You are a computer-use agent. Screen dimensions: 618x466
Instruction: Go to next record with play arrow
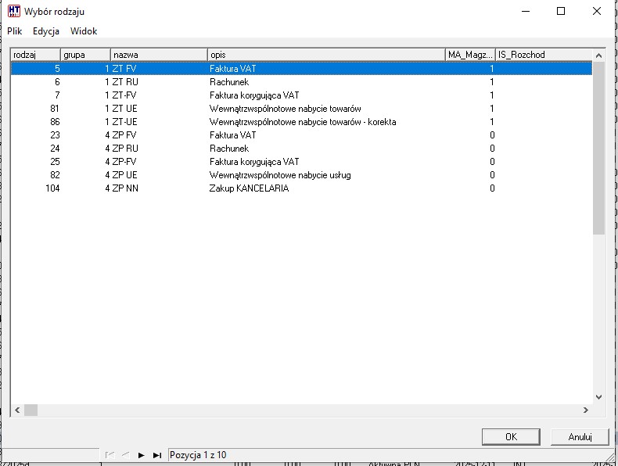142,454
